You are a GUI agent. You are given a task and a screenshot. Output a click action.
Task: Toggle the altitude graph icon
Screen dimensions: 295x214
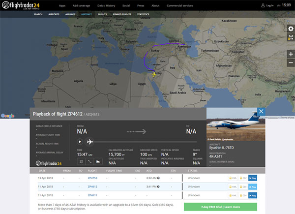(98, 161)
